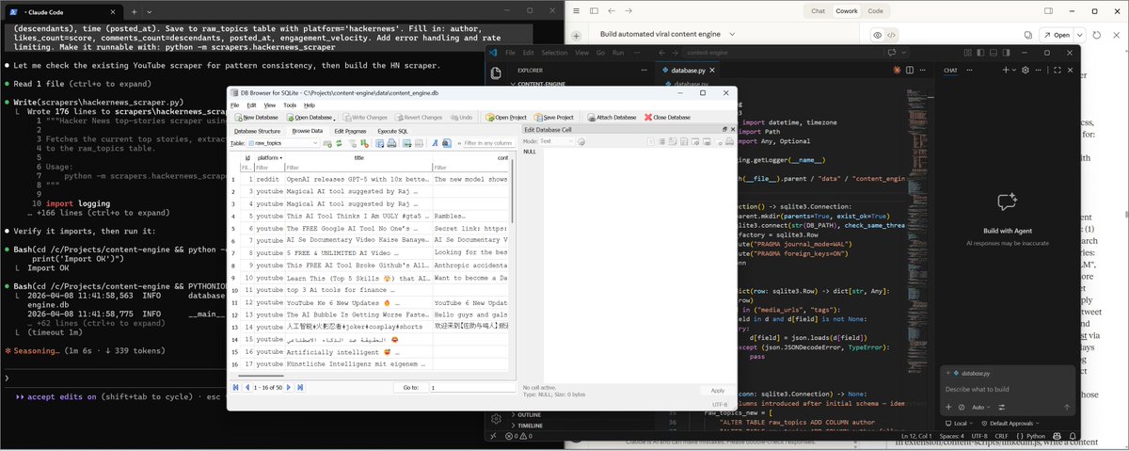1129x451 pixels.
Task: Open the VS Code Selection menu
Action: [554, 53]
